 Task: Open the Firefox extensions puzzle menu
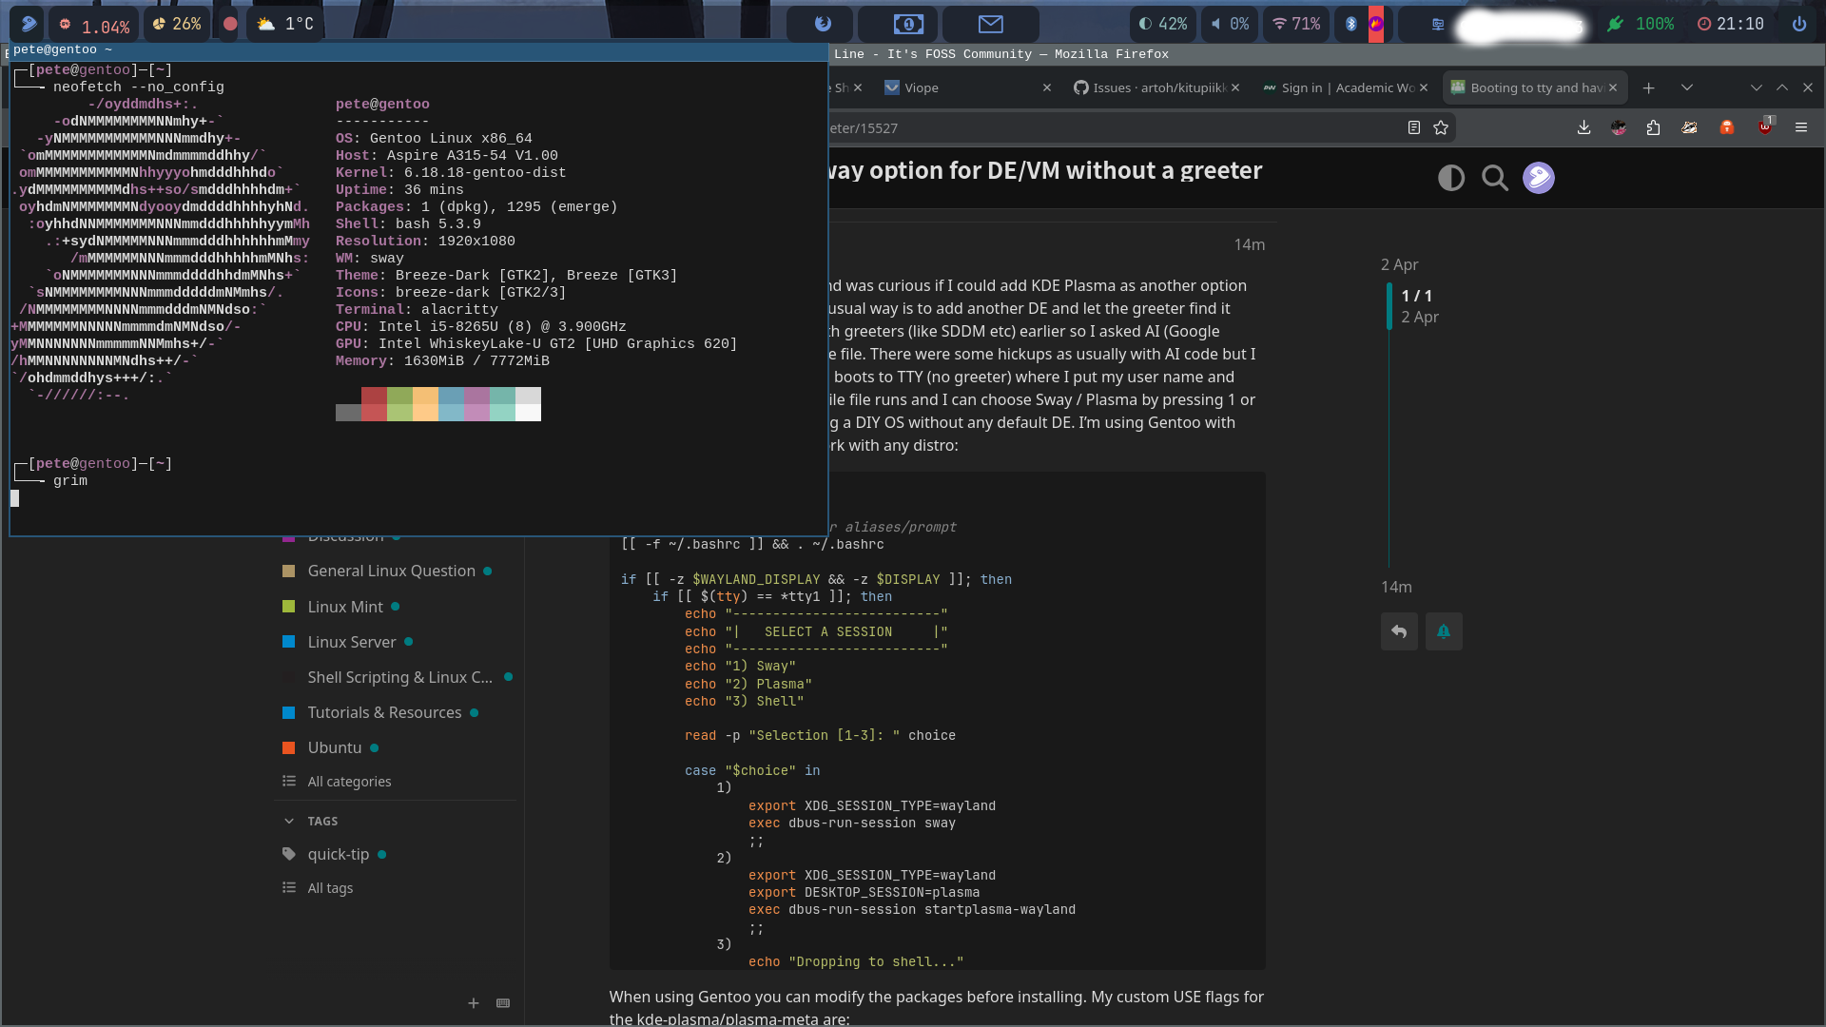[x=1653, y=127]
